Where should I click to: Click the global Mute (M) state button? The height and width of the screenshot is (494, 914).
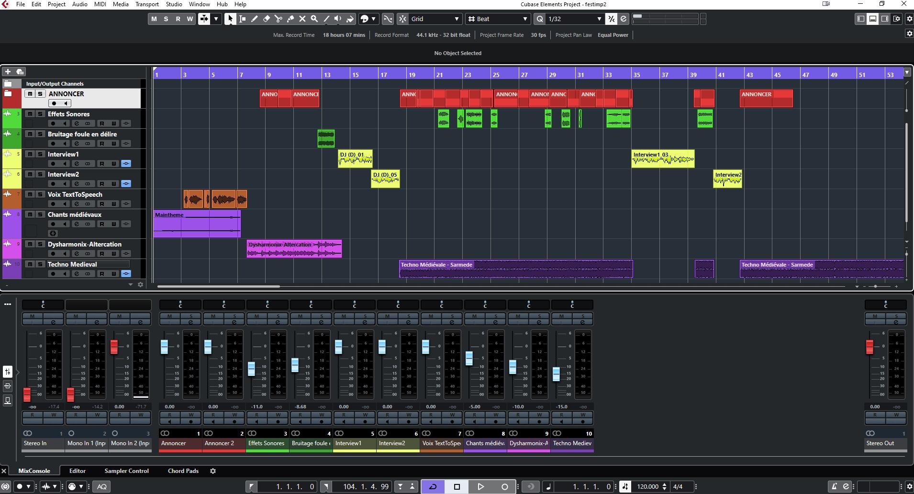[x=154, y=19]
